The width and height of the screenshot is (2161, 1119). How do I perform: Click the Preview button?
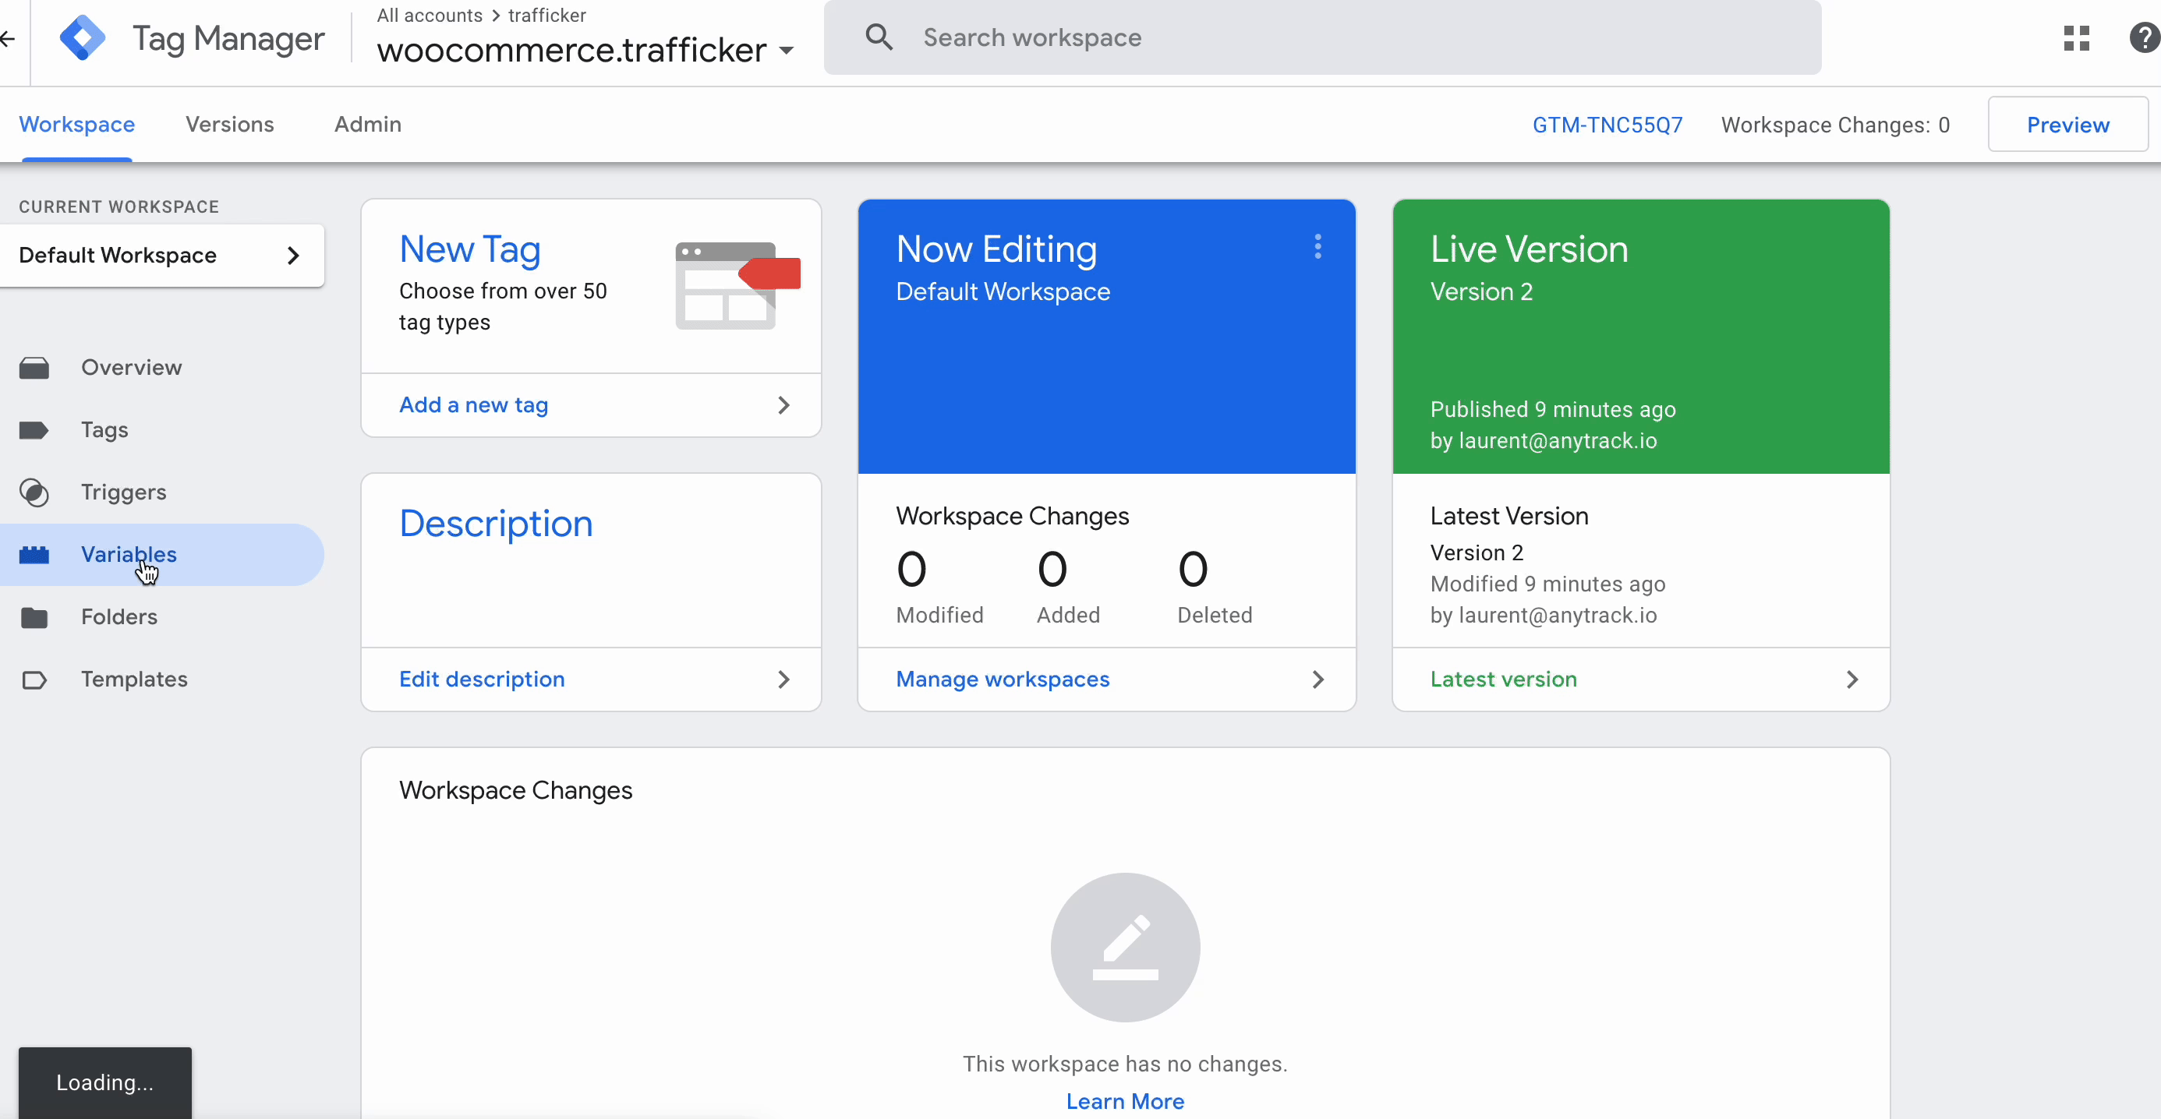tap(2068, 124)
